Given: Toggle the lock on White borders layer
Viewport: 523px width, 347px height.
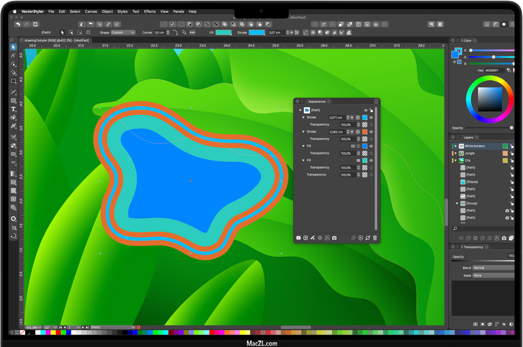Looking at the screenshot, I should (x=511, y=146).
